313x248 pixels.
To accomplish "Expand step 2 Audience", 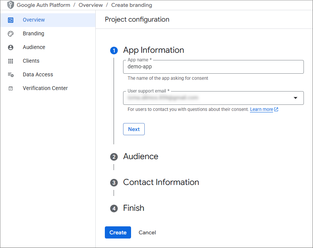I will point(141,156).
